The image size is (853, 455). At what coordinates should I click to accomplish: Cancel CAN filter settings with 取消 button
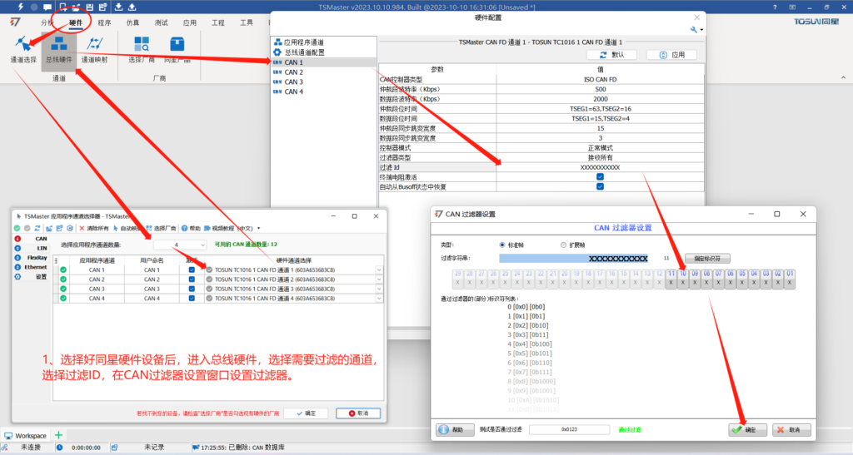791,429
